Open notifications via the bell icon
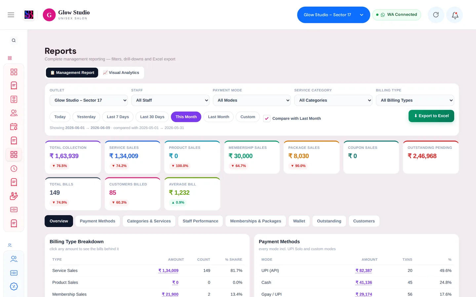 pos(455,15)
